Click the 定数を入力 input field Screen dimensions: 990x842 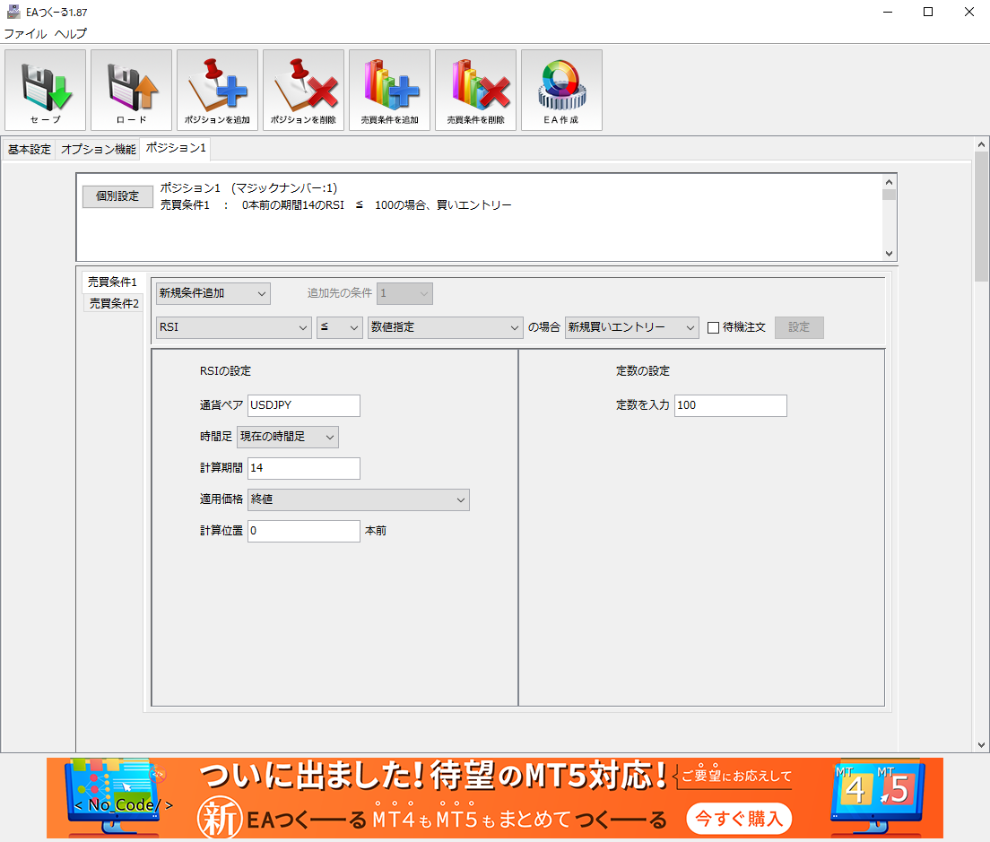tap(730, 405)
